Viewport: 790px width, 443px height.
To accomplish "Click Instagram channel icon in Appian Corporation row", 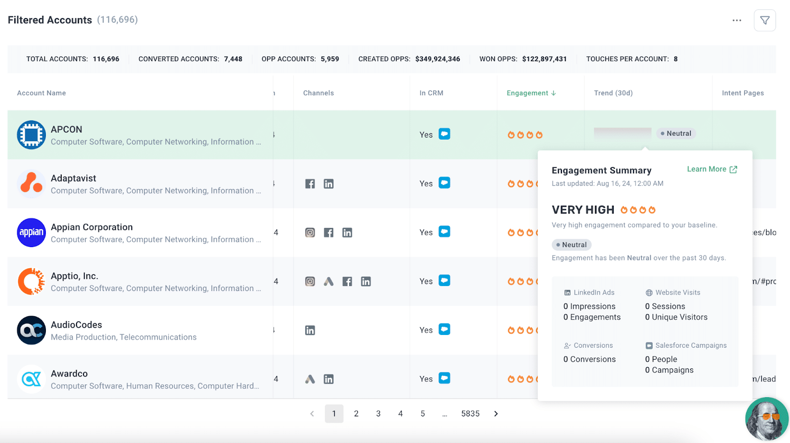I will (310, 233).
